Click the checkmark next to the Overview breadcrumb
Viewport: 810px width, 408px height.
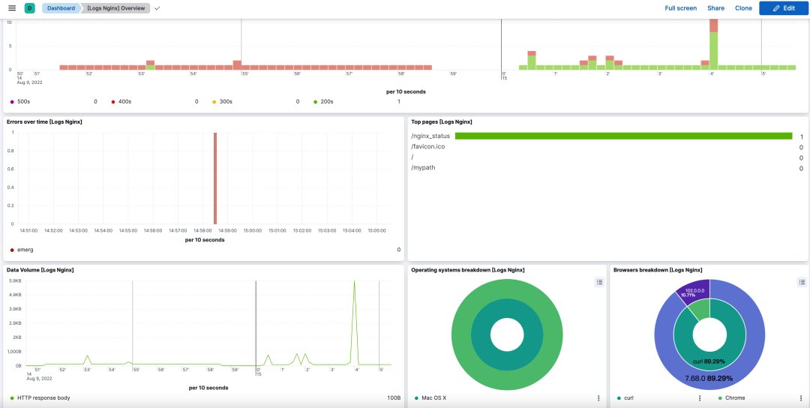[157, 8]
